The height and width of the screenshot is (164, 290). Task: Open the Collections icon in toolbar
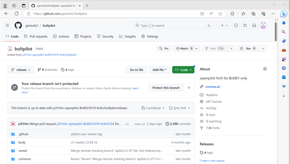click(253, 14)
